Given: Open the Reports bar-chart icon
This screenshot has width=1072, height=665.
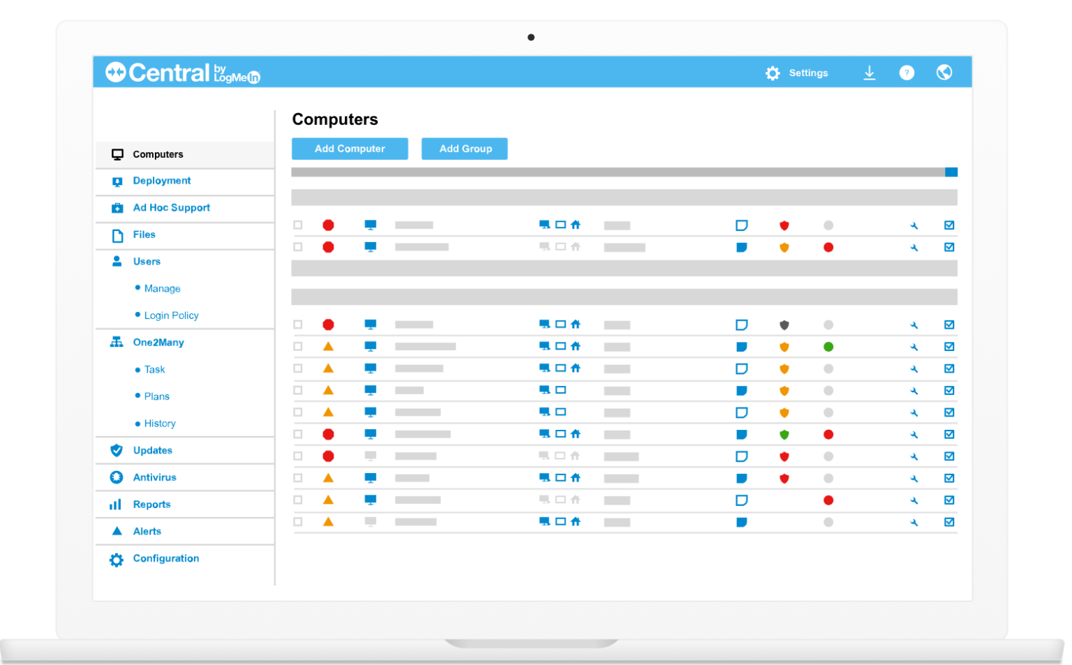Looking at the screenshot, I should pyautogui.click(x=116, y=504).
